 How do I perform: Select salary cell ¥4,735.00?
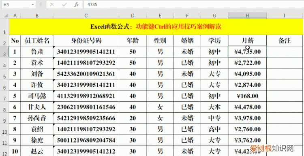click(x=247, y=52)
